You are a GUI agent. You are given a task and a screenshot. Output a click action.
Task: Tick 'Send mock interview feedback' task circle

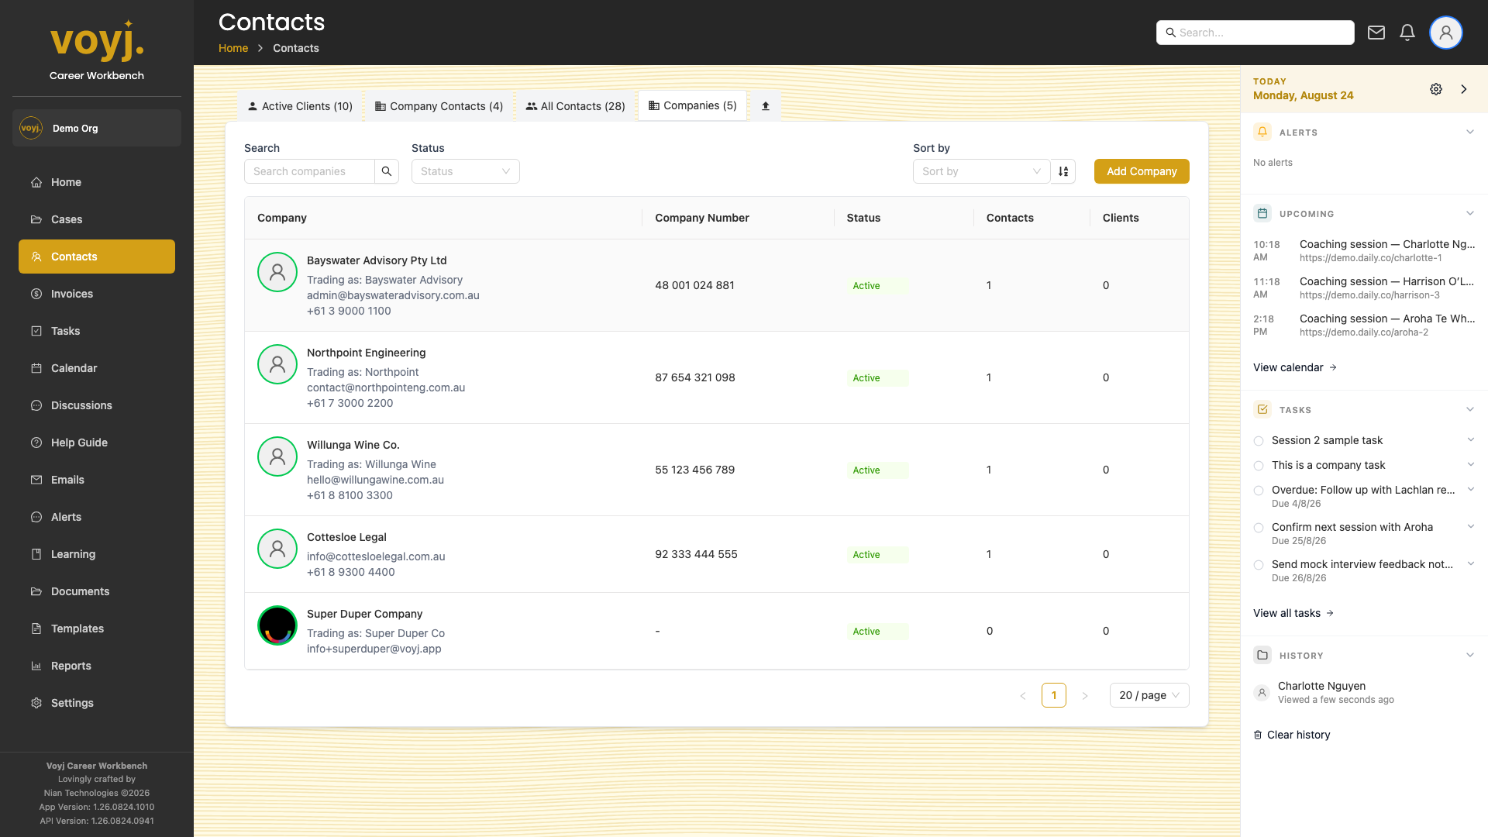click(1259, 565)
